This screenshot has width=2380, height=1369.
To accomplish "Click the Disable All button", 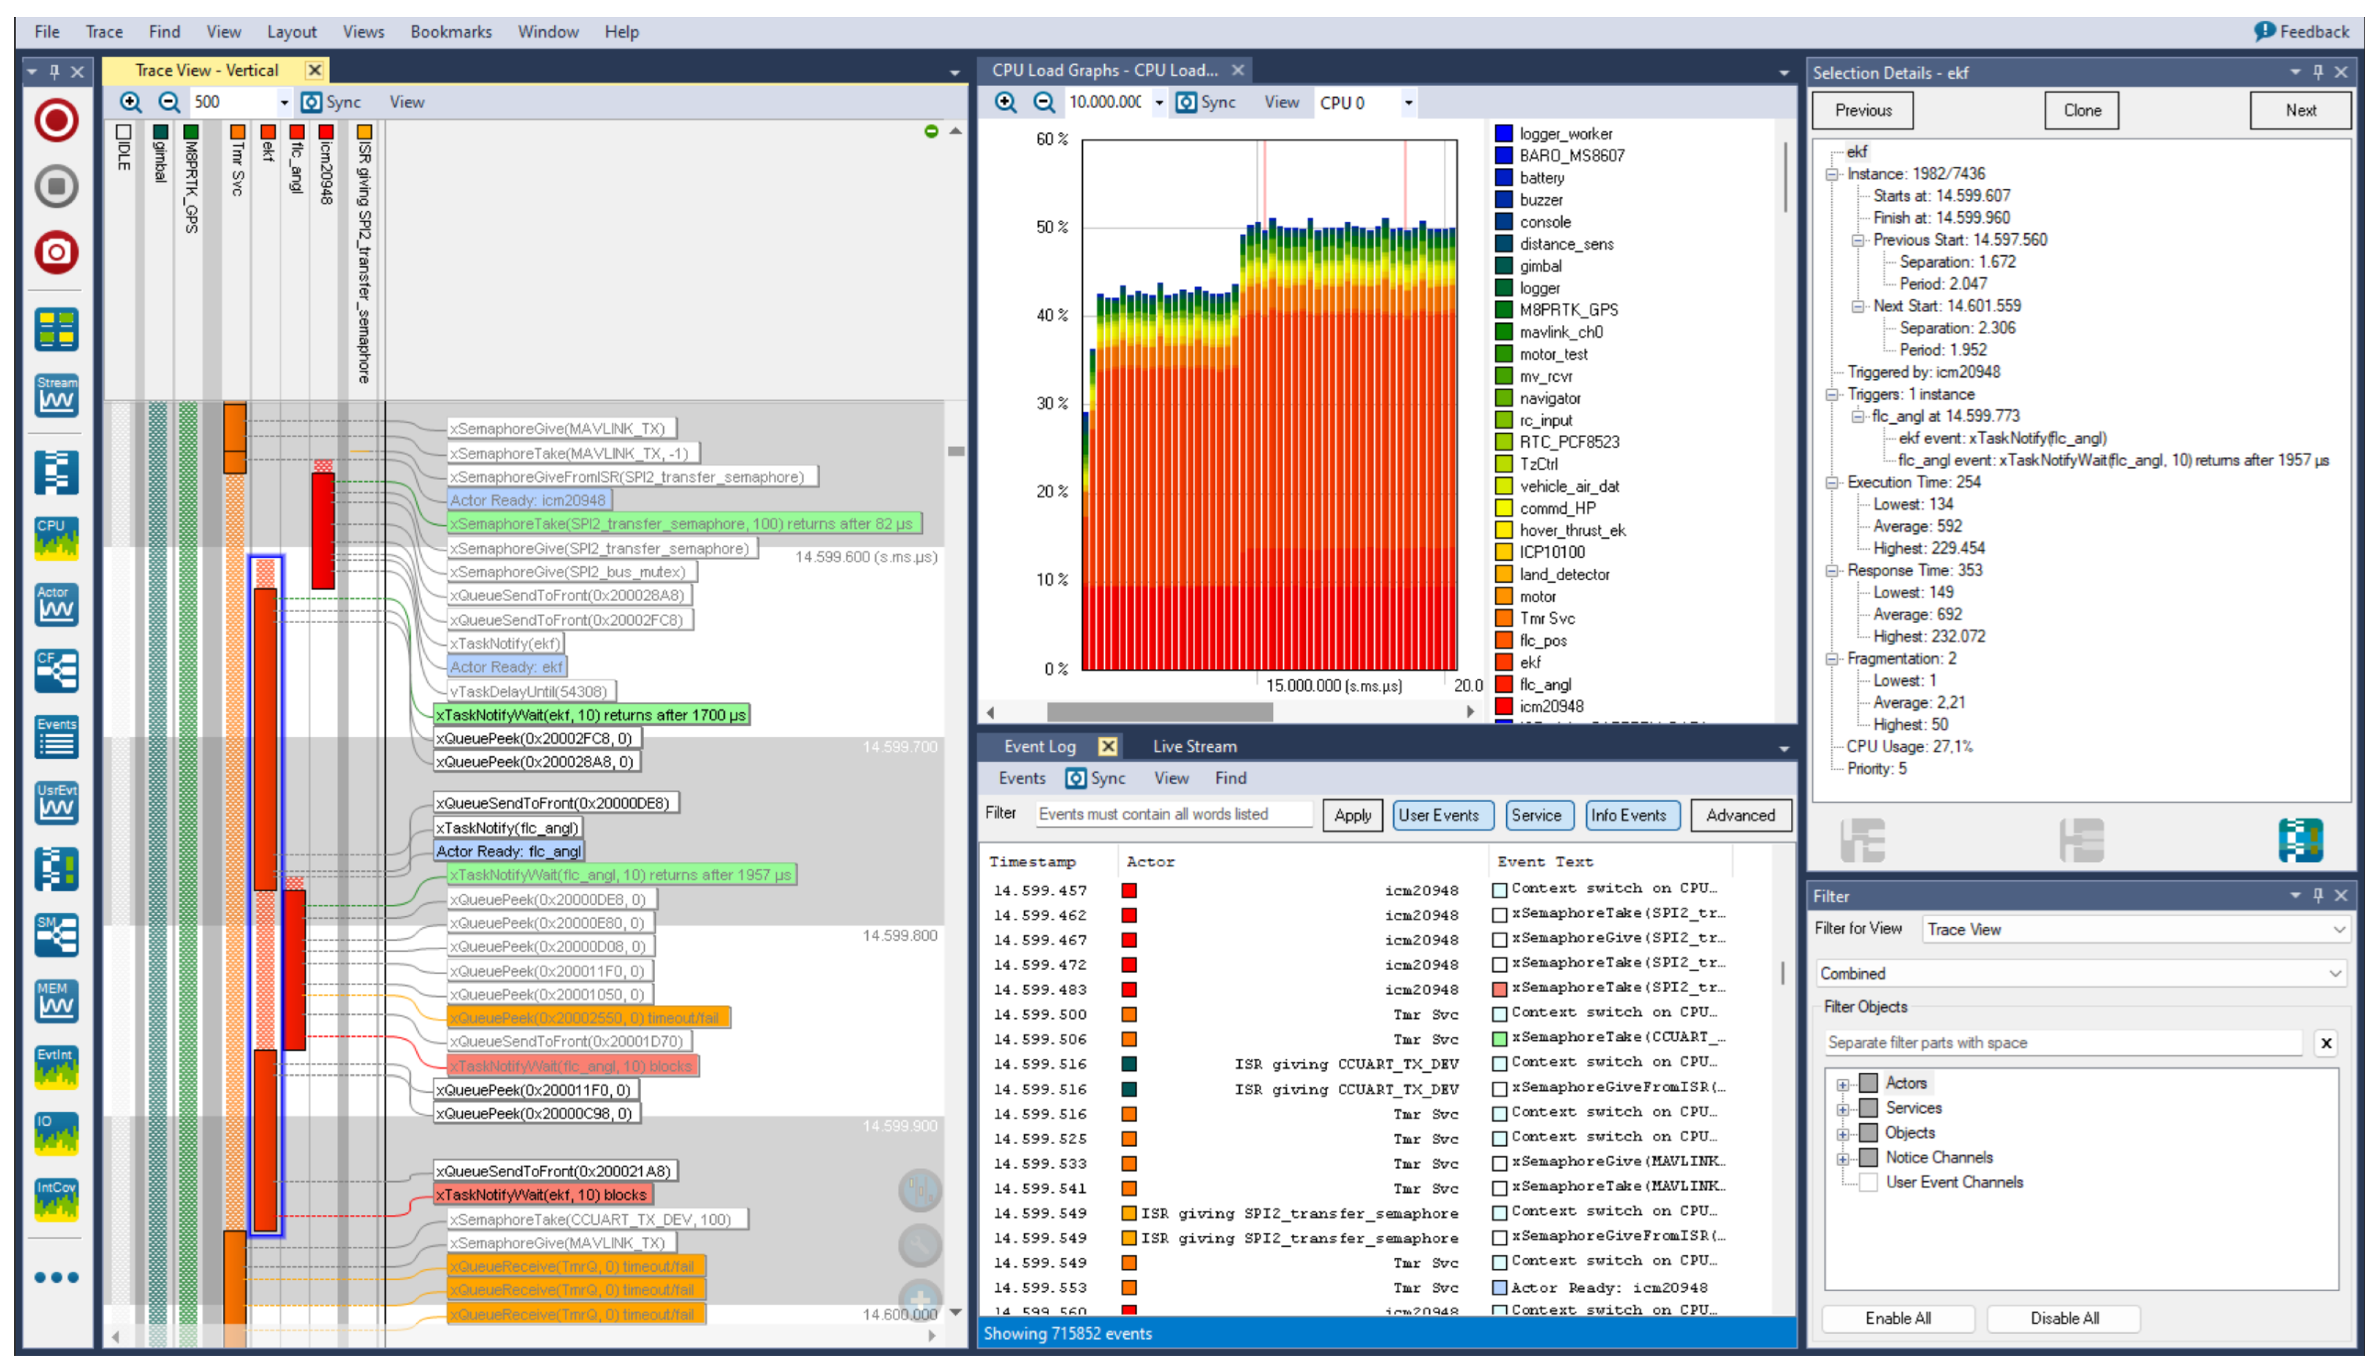I will (2064, 1317).
